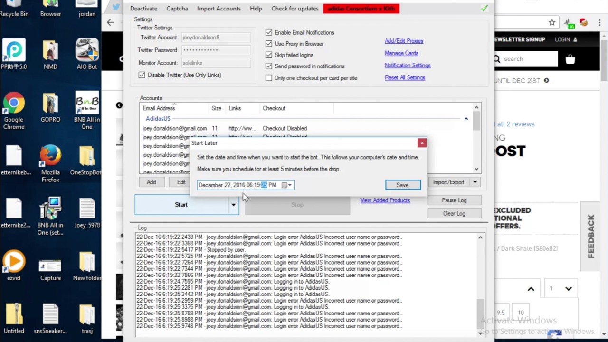Open the Manage Cards link
608x342 pixels.
coord(401,53)
